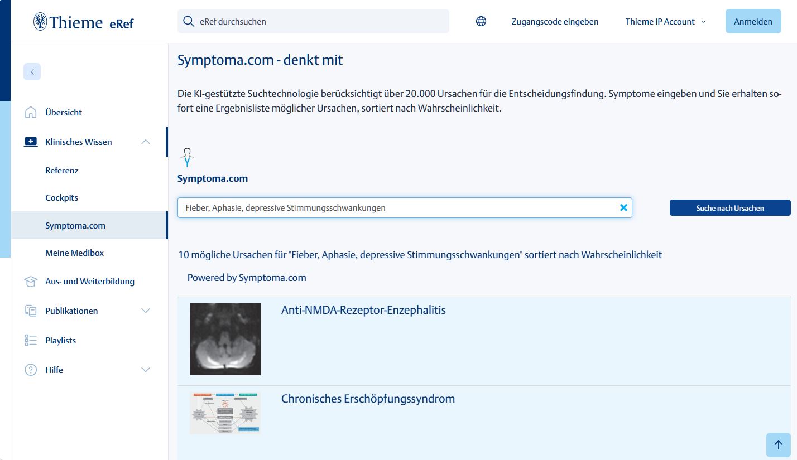The width and height of the screenshot is (797, 460).
Task: Open the Thieme IP Account dropdown
Action: [666, 21]
